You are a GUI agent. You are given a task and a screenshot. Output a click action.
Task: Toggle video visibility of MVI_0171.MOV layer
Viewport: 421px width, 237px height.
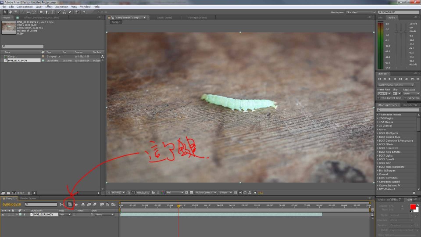coord(3,215)
